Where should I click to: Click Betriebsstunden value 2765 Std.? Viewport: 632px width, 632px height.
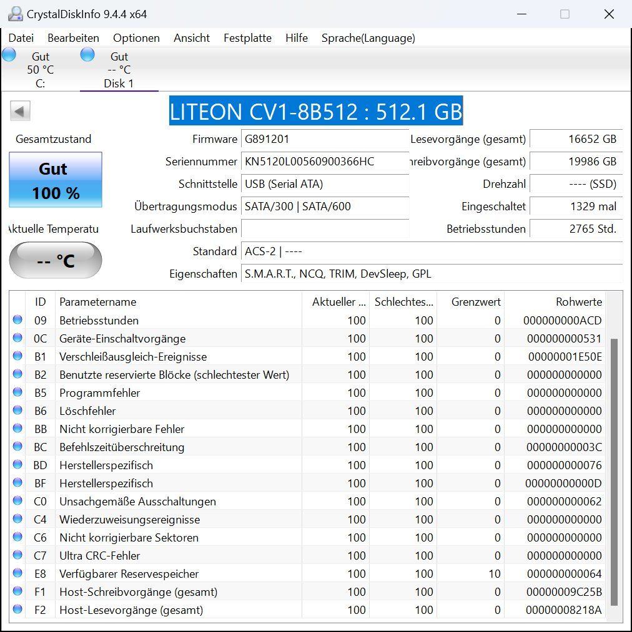click(x=576, y=229)
